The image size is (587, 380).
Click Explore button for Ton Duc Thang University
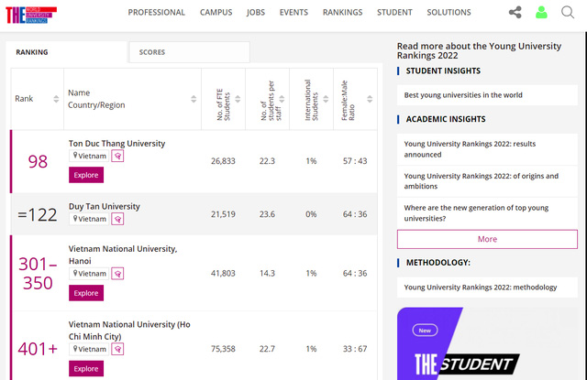coord(86,175)
